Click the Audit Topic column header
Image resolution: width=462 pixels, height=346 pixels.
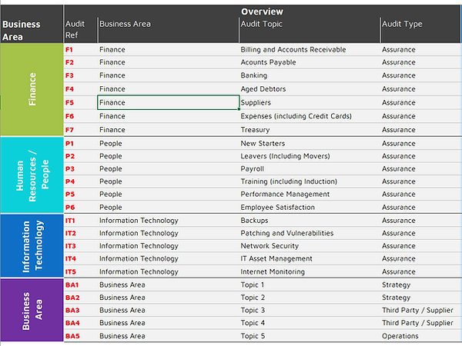click(310, 30)
